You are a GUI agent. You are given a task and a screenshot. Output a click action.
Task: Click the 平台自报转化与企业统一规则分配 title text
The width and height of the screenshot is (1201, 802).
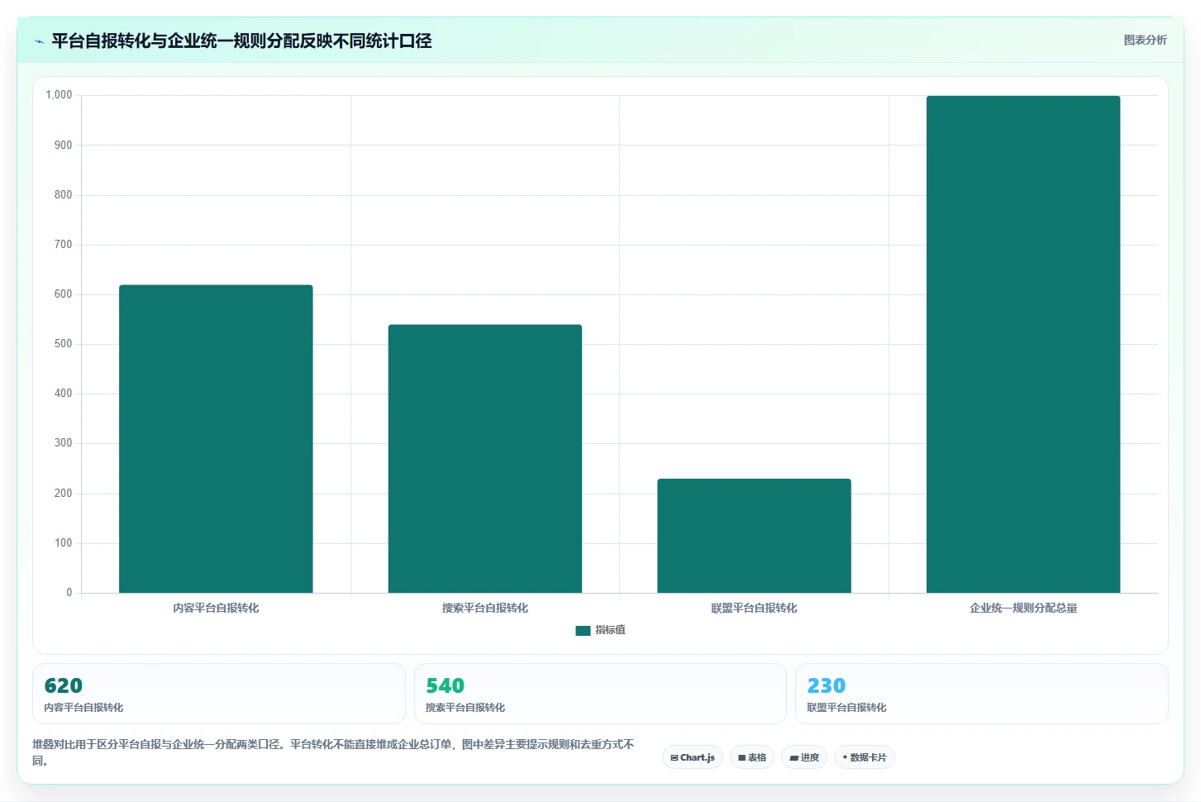(x=241, y=41)
